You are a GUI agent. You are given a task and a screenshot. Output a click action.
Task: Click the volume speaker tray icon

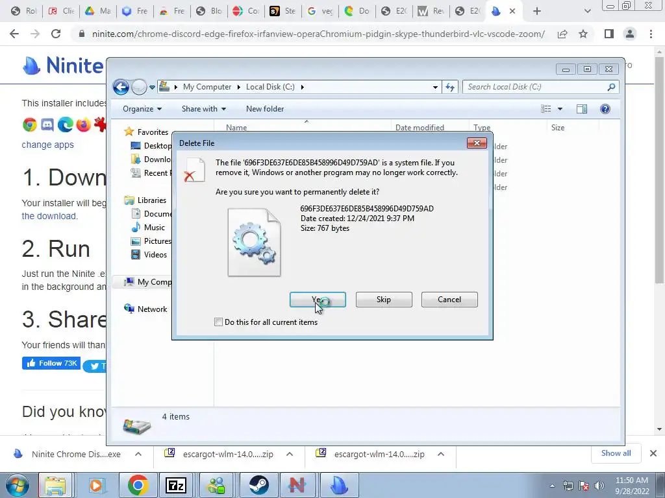click(x=599, y=486)
